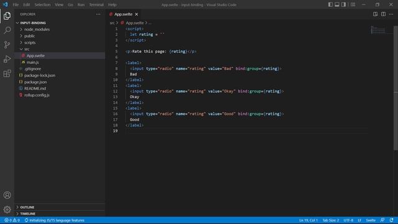Click the feedback icon in status bar
The image size is (398, 224).
coord(382,220)
